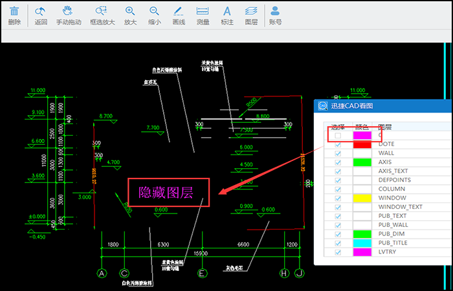This screenshot has height=291, width=453.
Task: Toggle the AXIS layer checkbox
Action: pos(338,162)
